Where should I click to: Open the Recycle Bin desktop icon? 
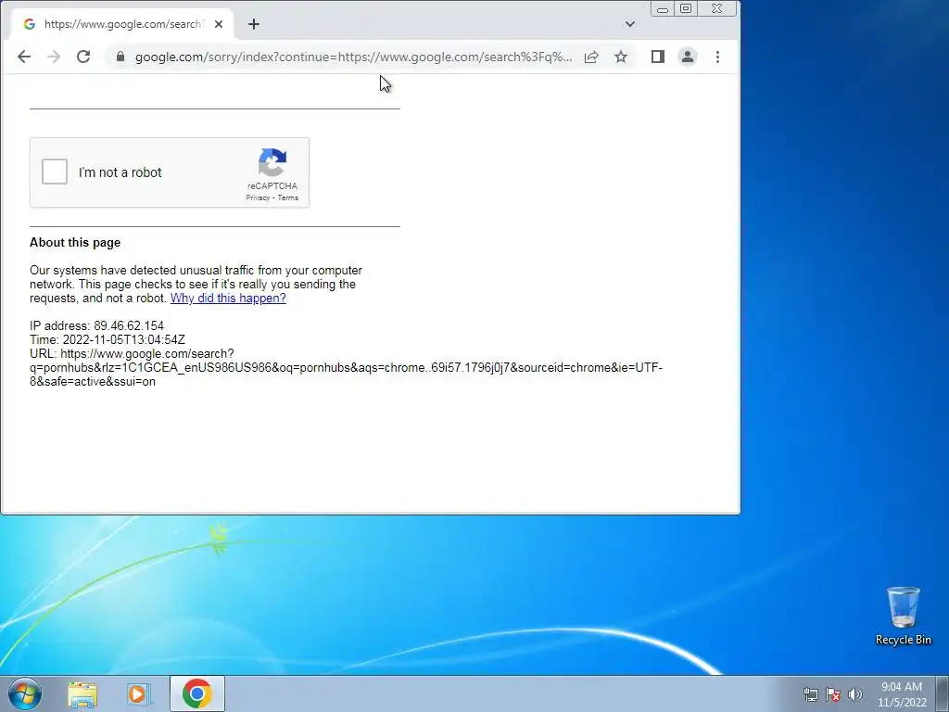(903, 616)
